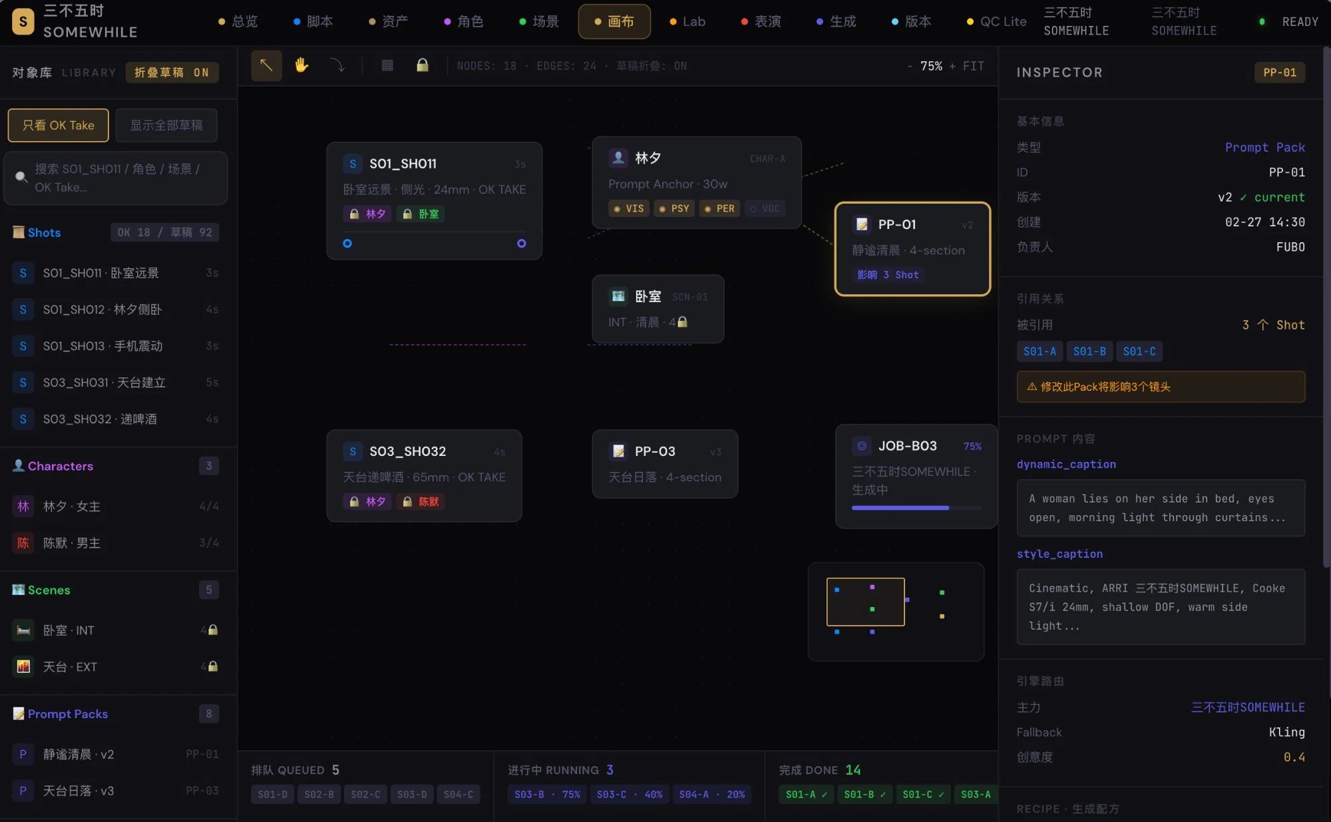Activate the hand pan tool

pyautogui.click(x=301, y=65)
